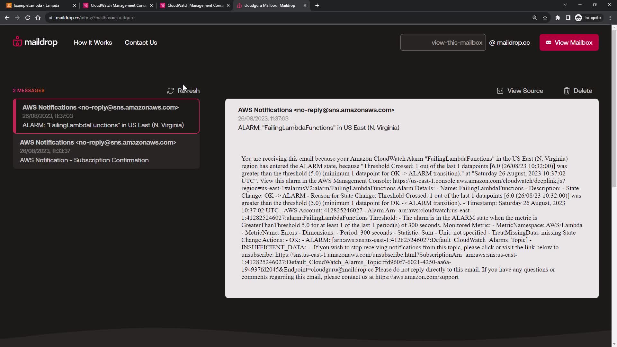Toggle the browser side panel icon
This screenshot has height=347, width=617.
568,18
